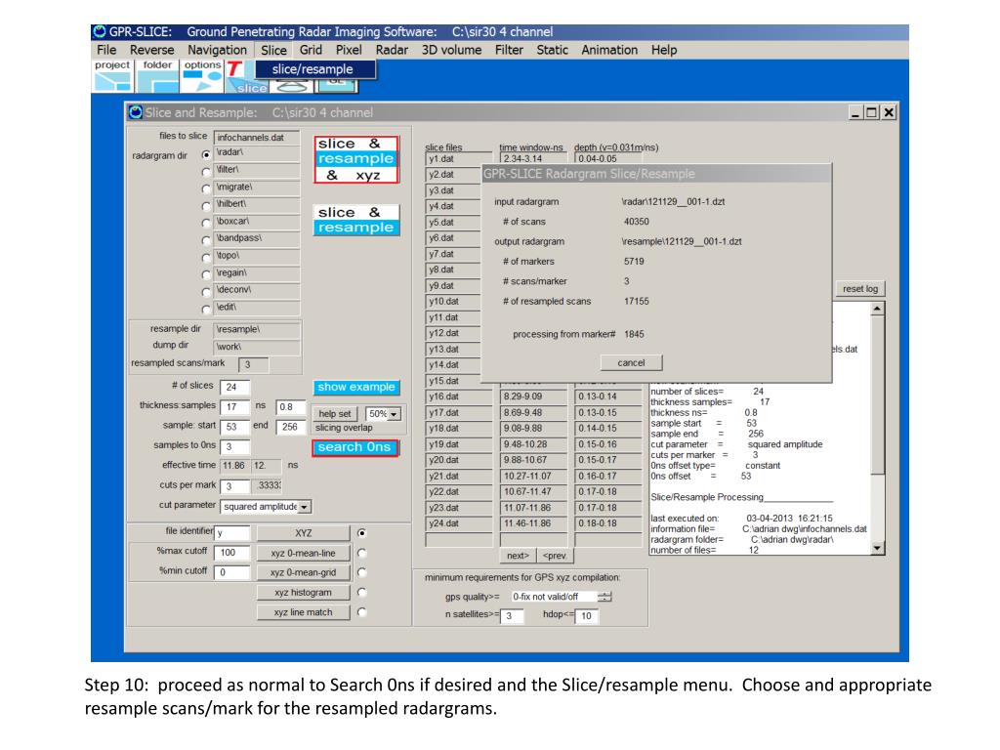1000x750 pixels.
Task: Open the project toolbar icon
Action: (x=112, y=76)
